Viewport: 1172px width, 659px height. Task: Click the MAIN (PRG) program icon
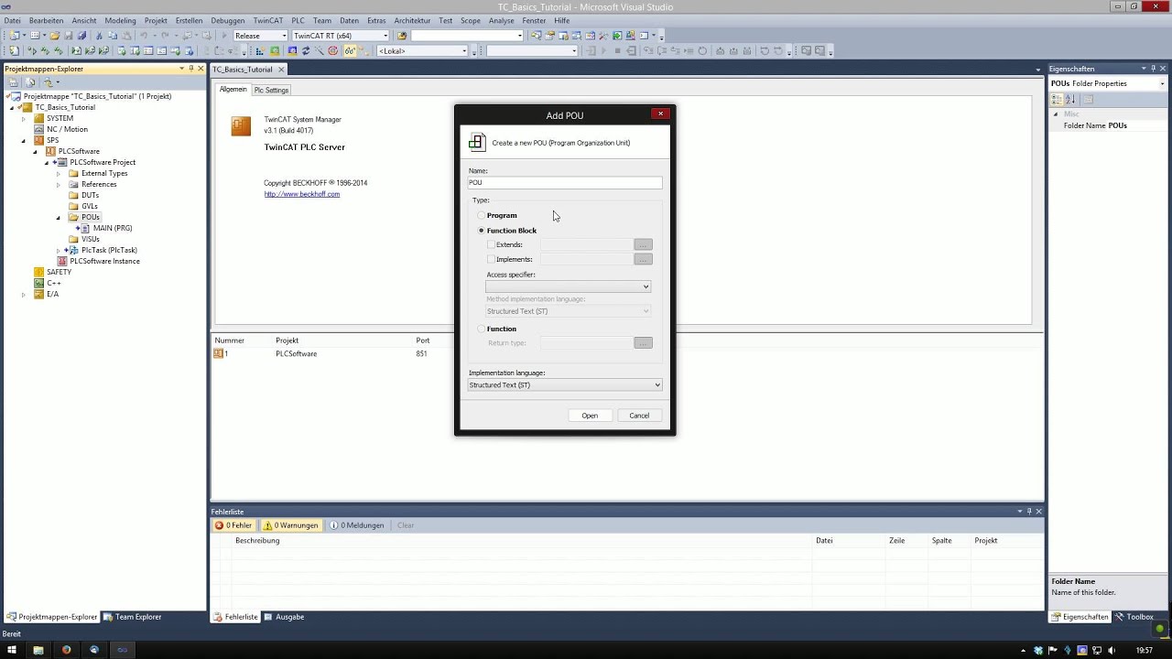[x=85, y=228]
